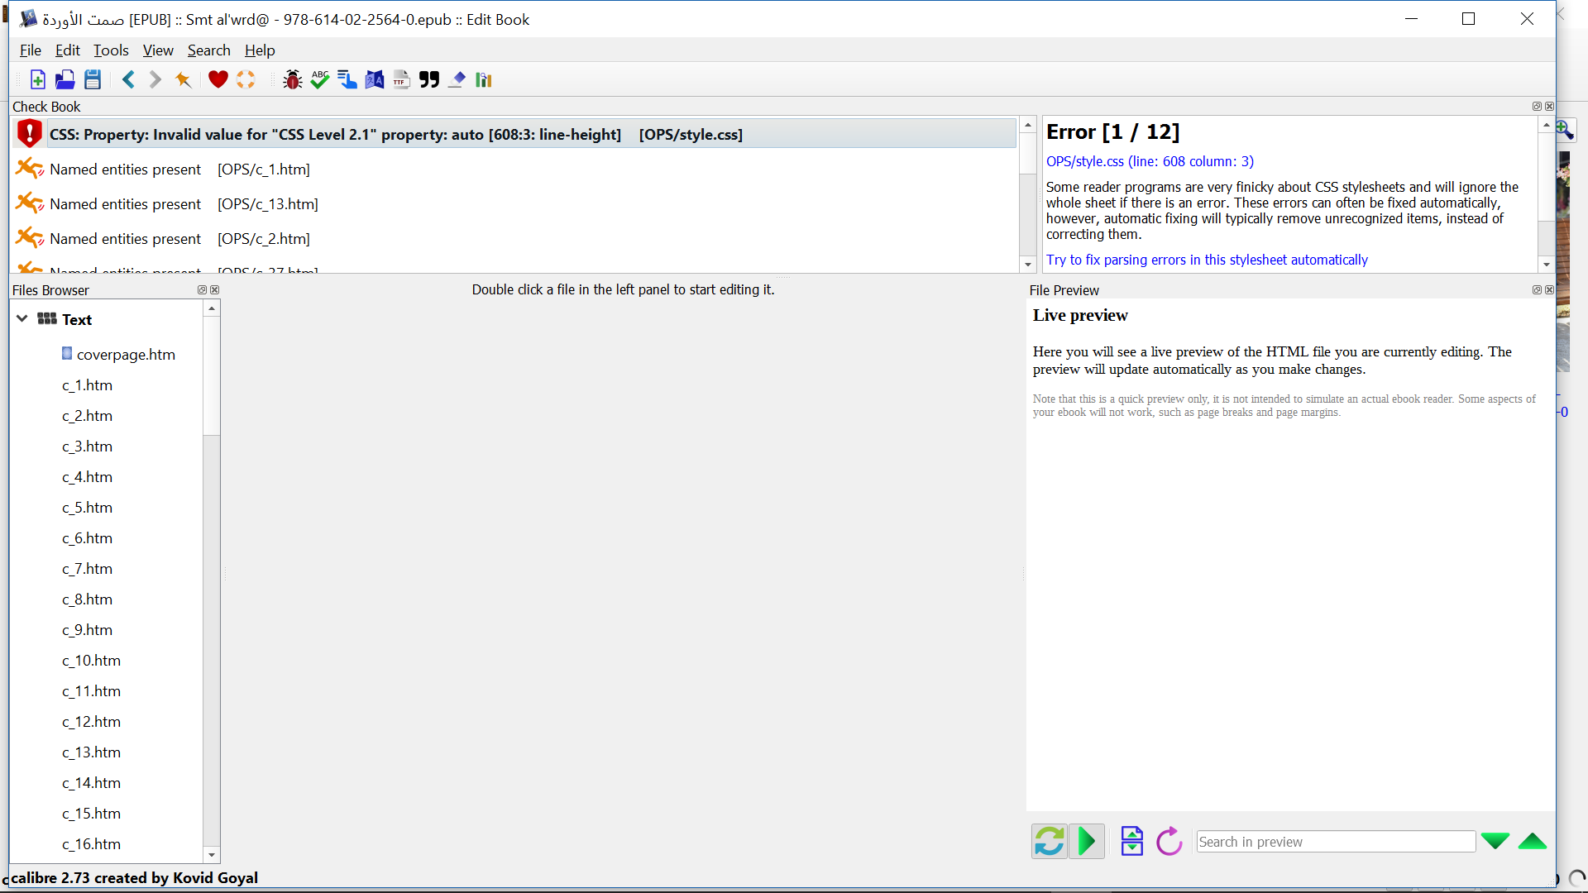
Task: Click the green down-arrow find next in preview
Action: coord(1495,842)
